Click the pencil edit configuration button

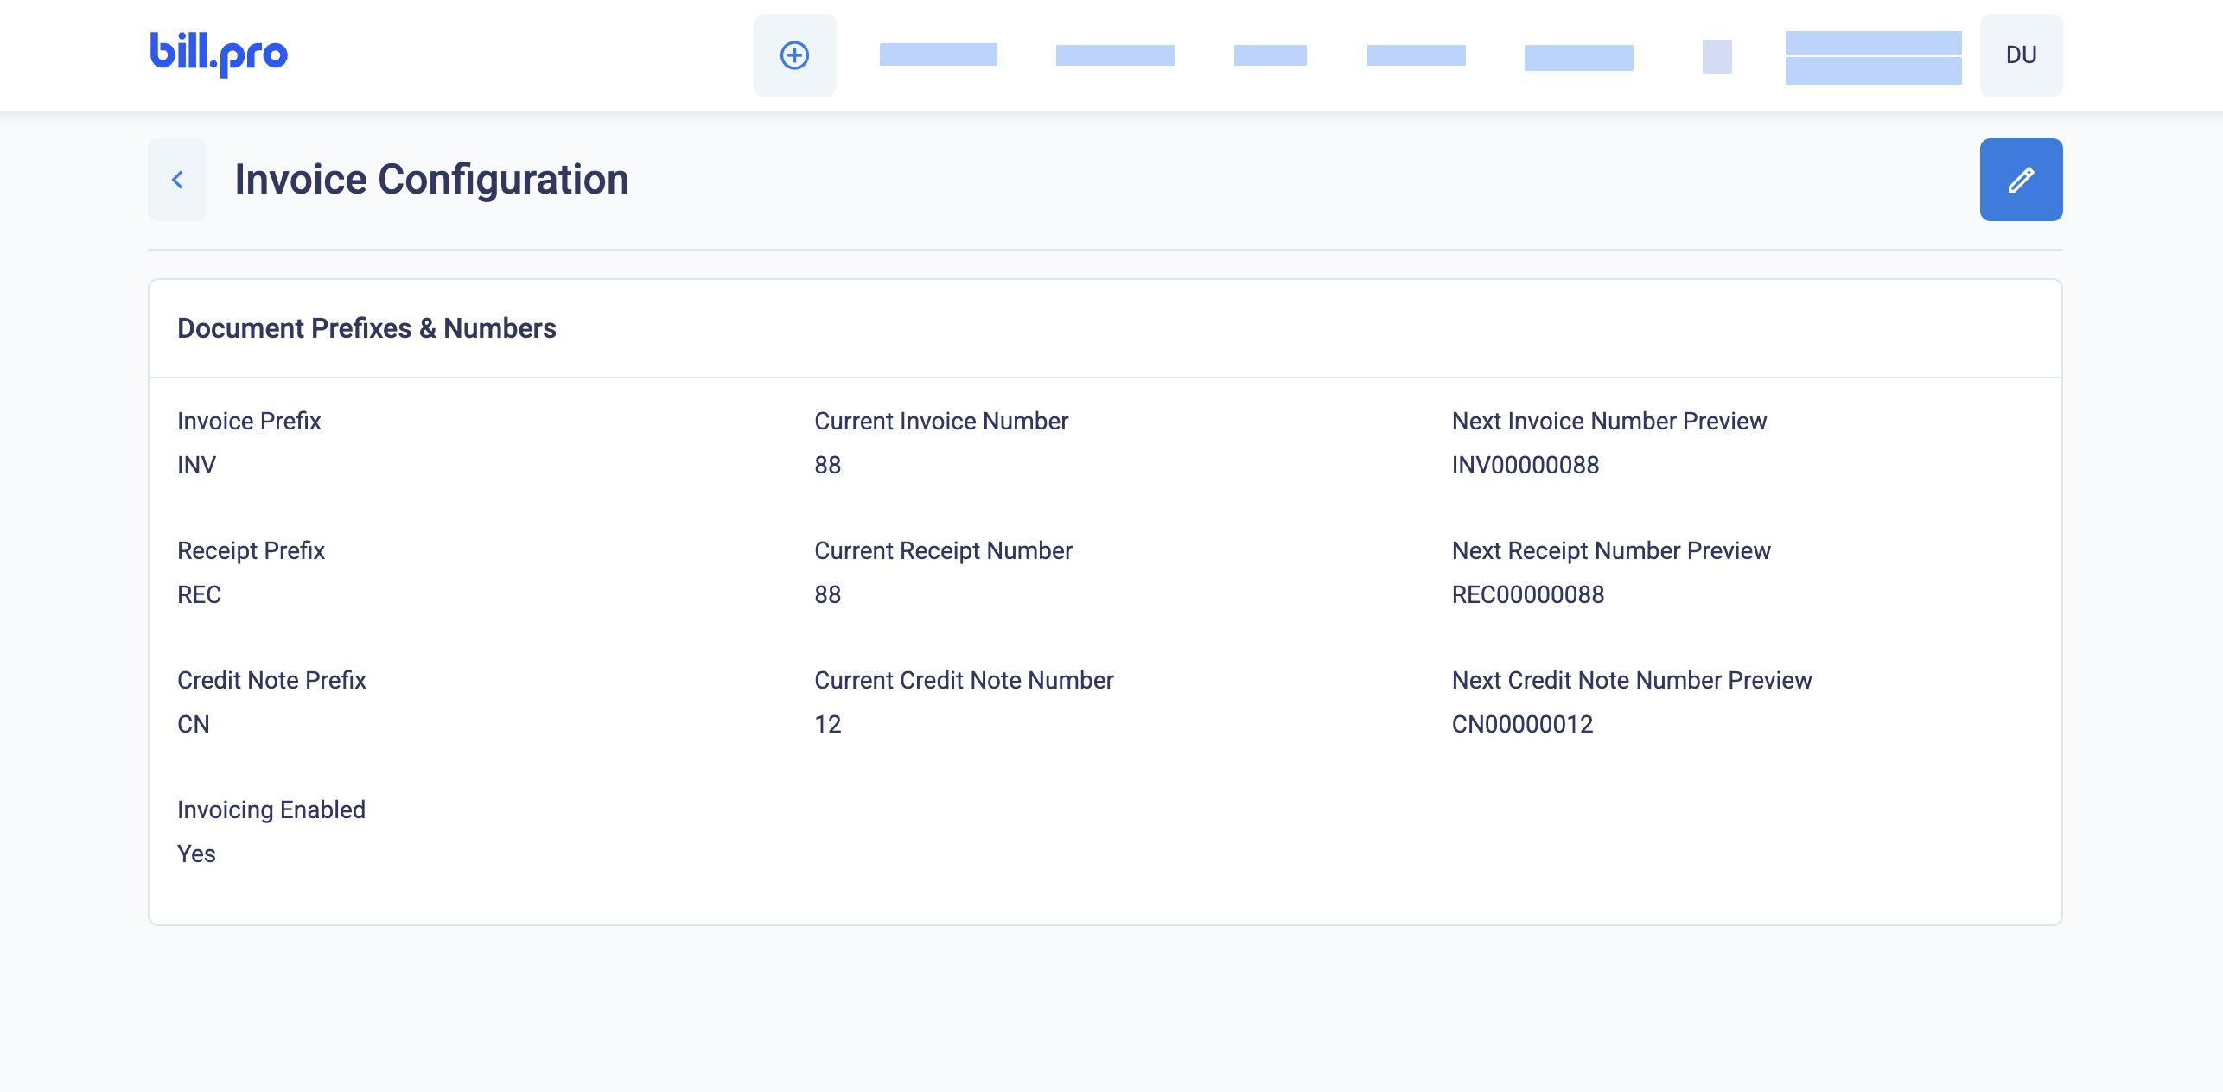pyautogui.click(x=2020, y=180)
